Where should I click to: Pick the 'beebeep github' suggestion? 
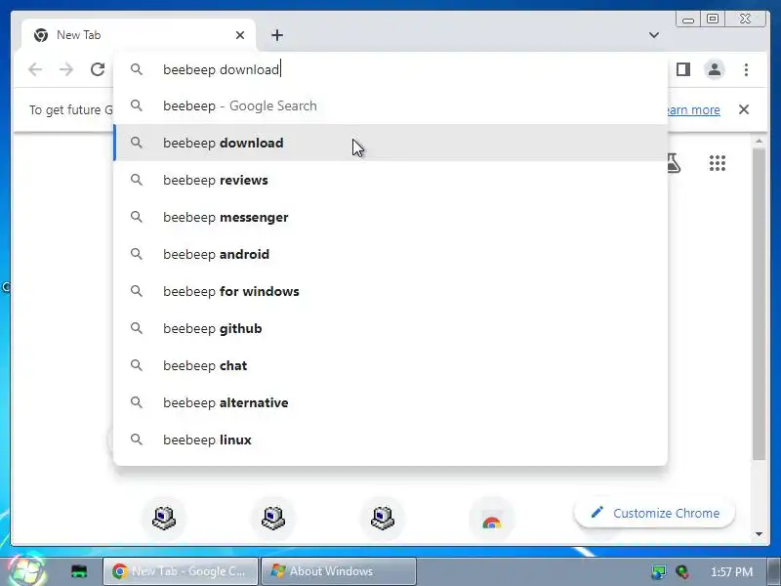(390, 328)
